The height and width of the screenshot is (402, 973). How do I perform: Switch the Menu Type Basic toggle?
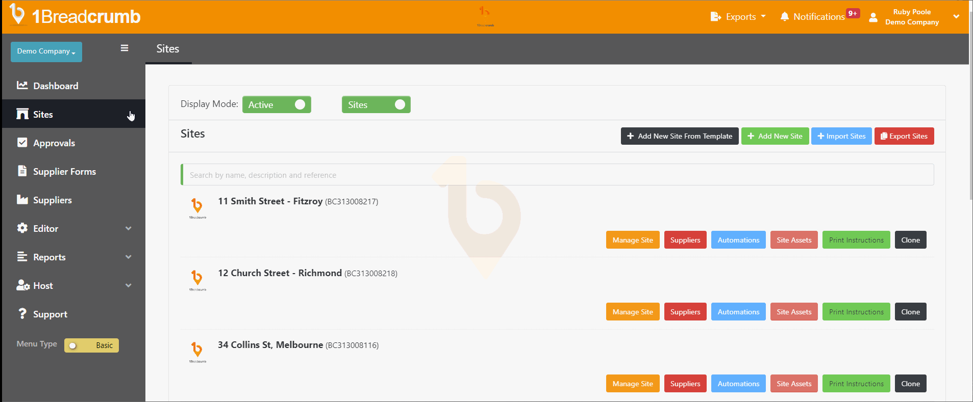pyautogui.click(x=91, y=345)
